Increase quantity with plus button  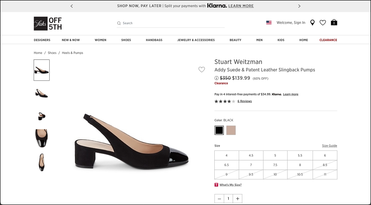[237, 198]
